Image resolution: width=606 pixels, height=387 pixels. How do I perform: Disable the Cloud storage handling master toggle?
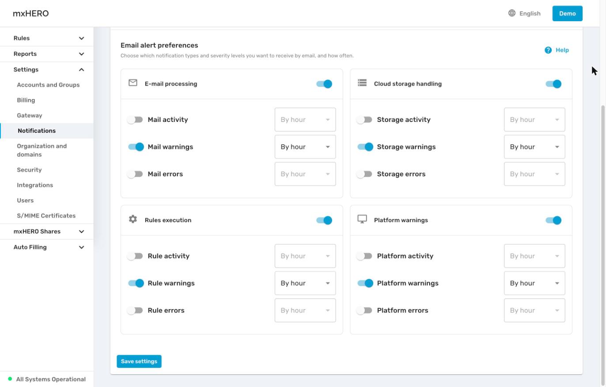553,83
